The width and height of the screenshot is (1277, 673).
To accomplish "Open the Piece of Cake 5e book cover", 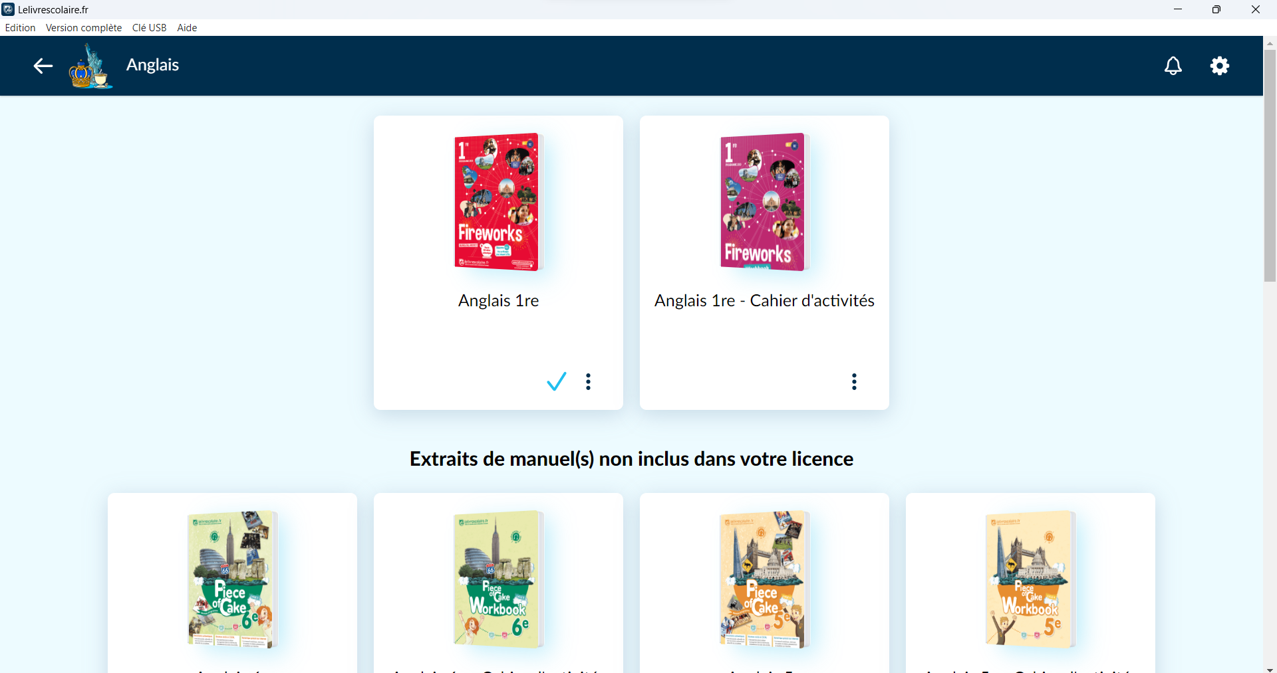I will tap(764, 579).
